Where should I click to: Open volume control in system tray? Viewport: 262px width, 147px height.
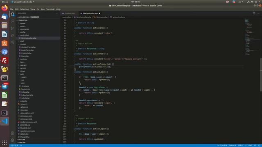tap(252, 2)
